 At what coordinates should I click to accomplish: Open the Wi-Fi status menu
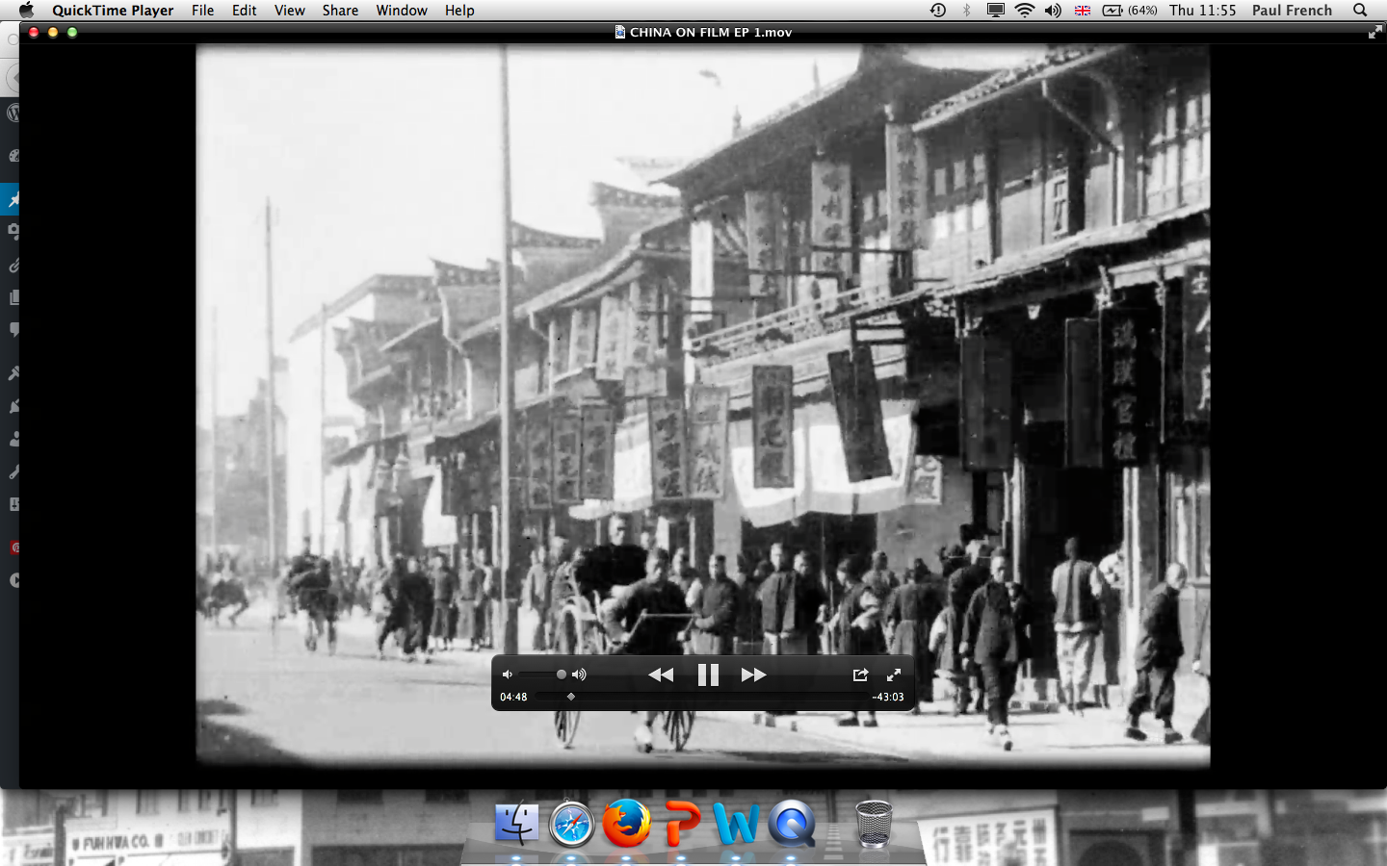pyautogui.click(x=1024, y=11)
